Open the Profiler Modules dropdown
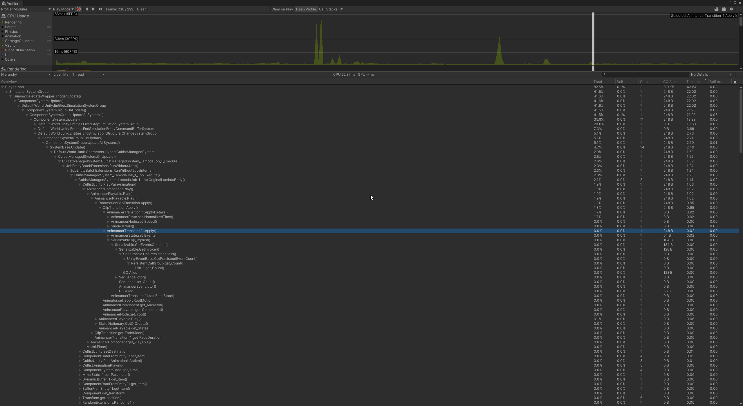This screenshot has width=743, height=406. (x=26, y=9)
